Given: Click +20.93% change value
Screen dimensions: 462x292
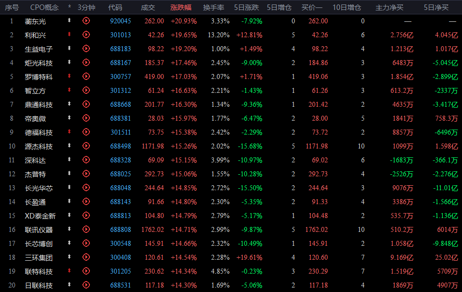Looking at the screenshot, I should [184, 21].
